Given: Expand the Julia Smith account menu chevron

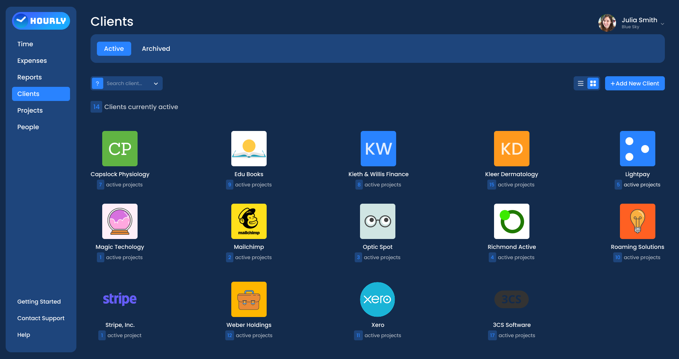Looking at the screenshot, I should tap(662, 24).
